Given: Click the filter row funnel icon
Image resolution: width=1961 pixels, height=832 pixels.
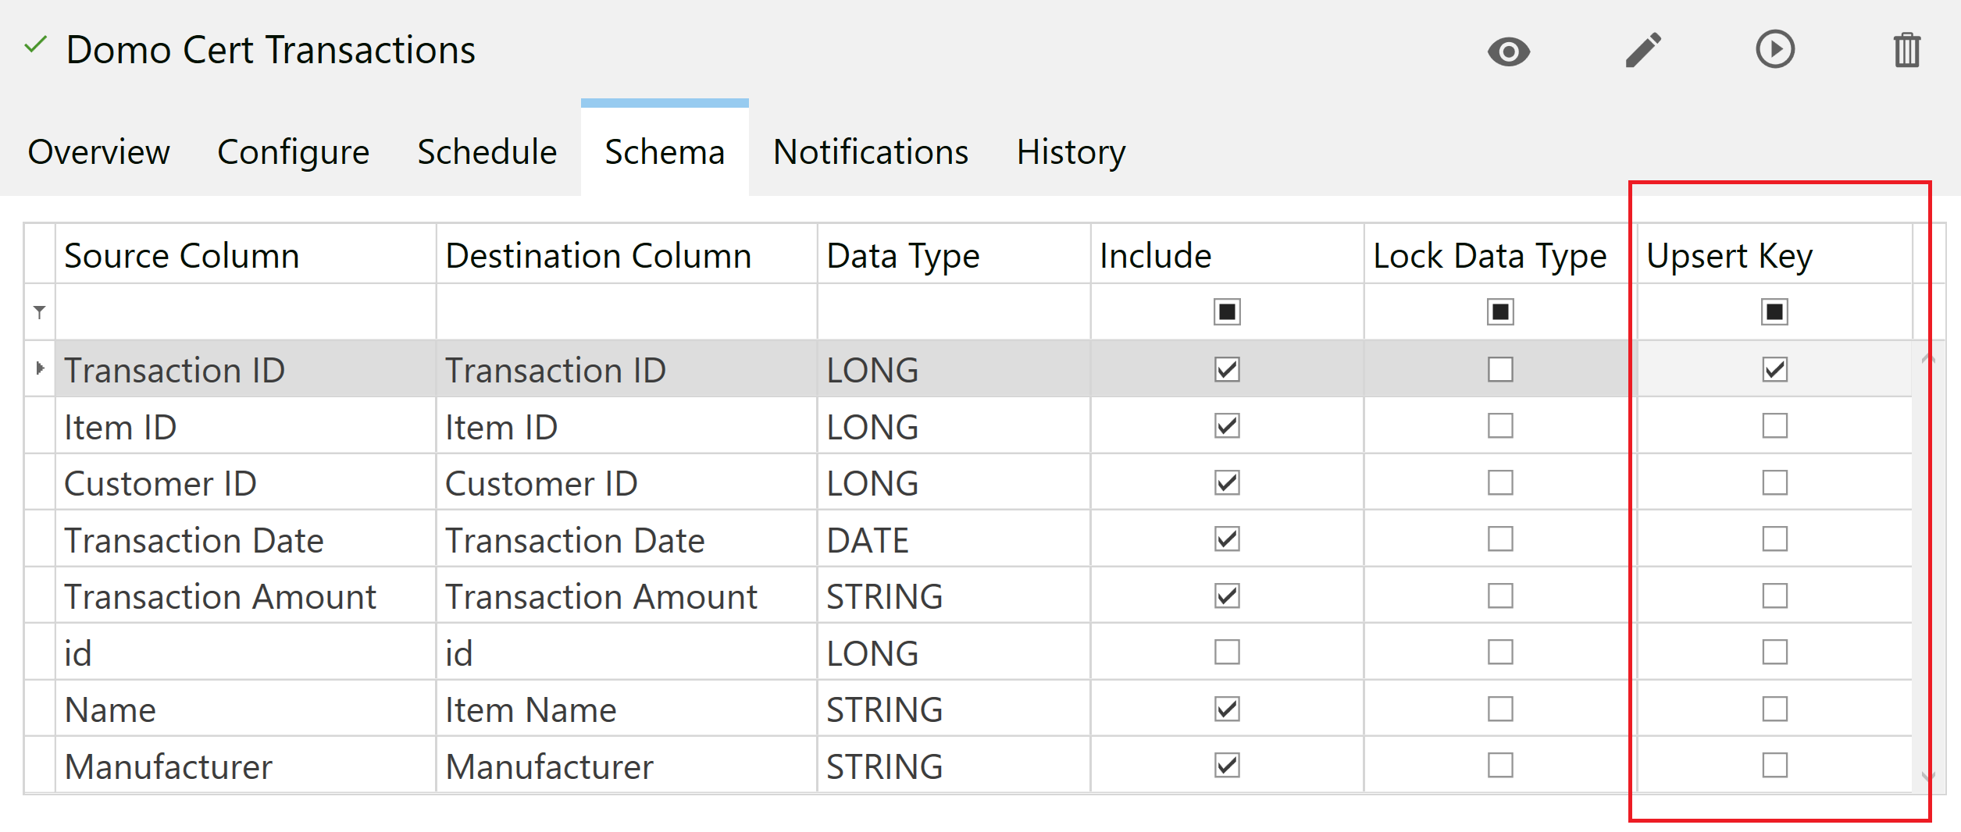Looking at the screenshot, I should click(x=40, y=312).
